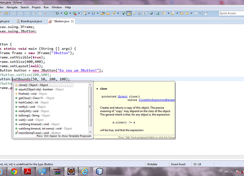Click the Writable status bar entry
Image resolution: width=244 pixels, height=176 pixels.
pos(152,164)
